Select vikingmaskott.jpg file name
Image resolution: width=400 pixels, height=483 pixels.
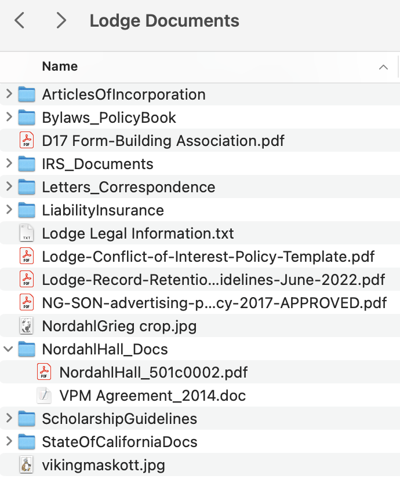click(104, 465)
